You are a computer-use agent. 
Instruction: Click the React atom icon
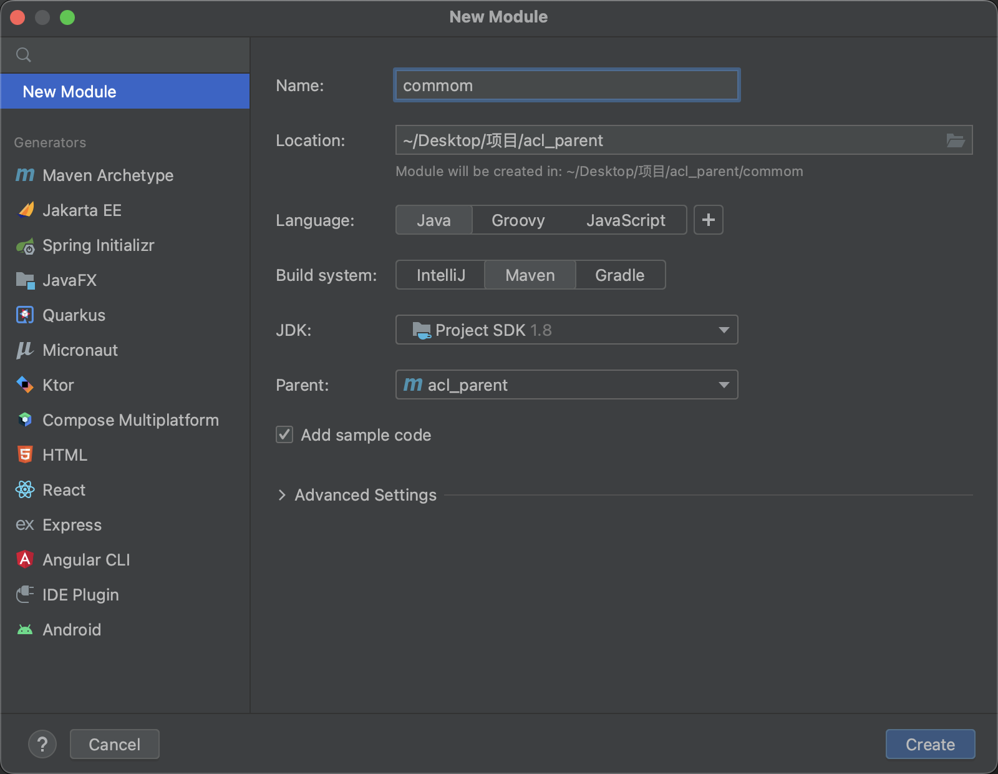[25, 490]
